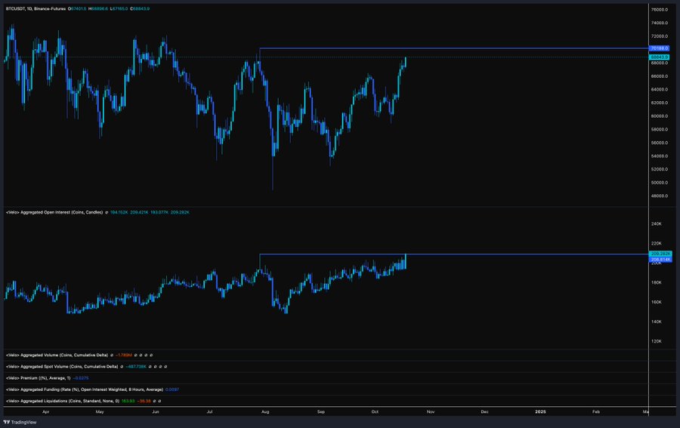This screenshot has height=428, width=680.
Task: Select the Aggregated Liquidations indicator legend
Action: coord(63,401)
